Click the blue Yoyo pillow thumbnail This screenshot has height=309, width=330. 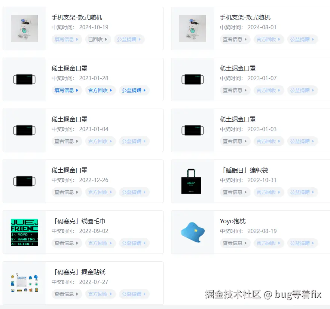point(193,232)
